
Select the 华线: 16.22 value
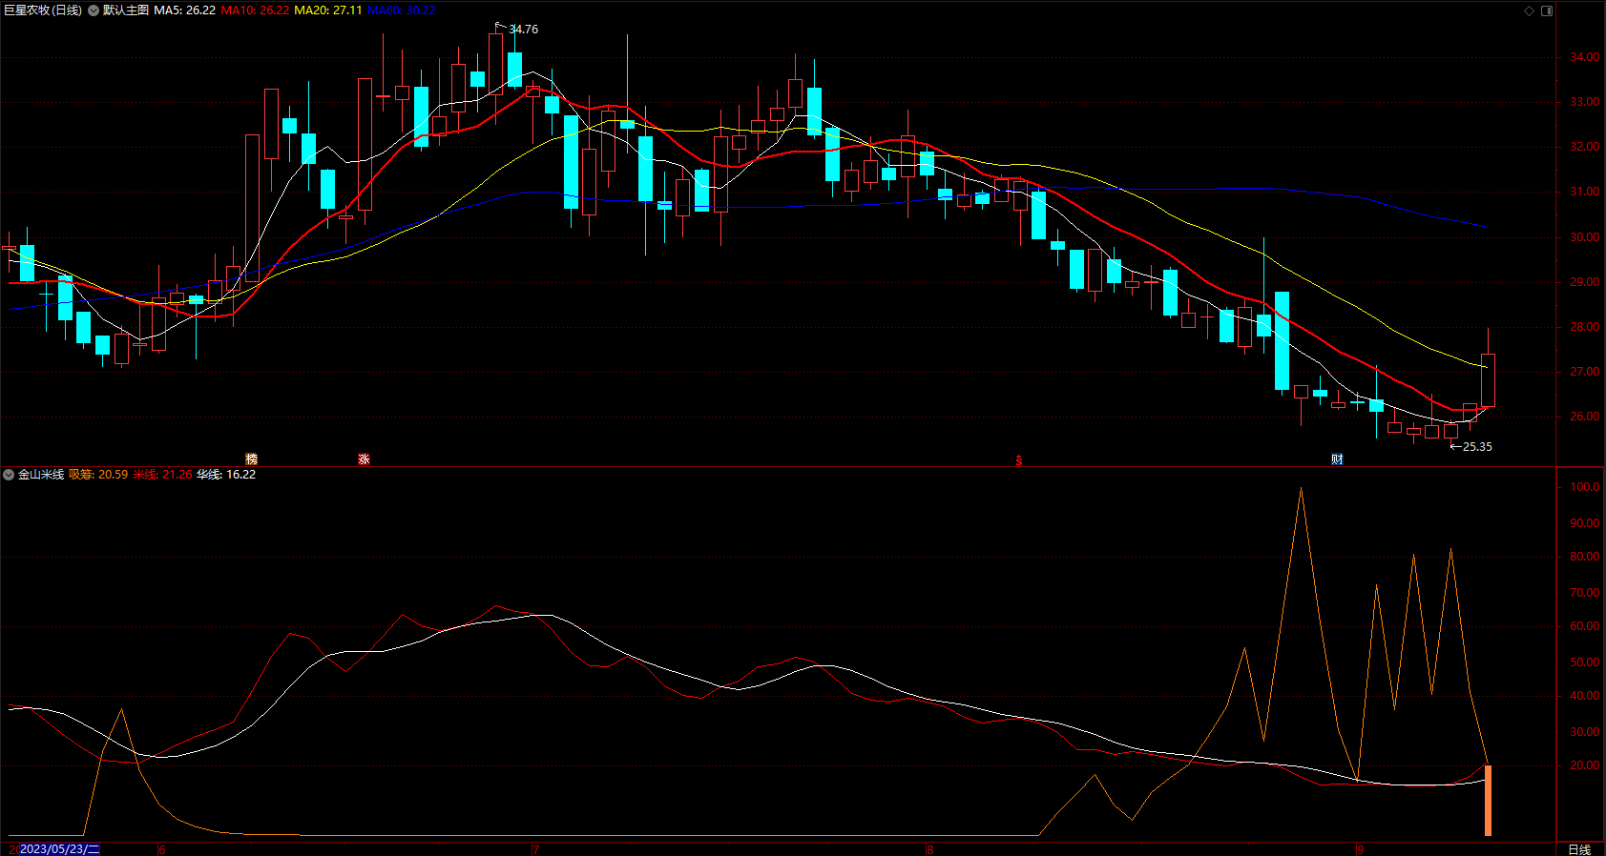click(226, 475)
